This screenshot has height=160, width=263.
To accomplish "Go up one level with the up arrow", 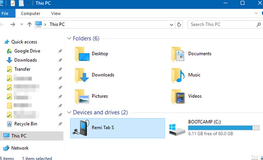I will [x=30, y=25].
